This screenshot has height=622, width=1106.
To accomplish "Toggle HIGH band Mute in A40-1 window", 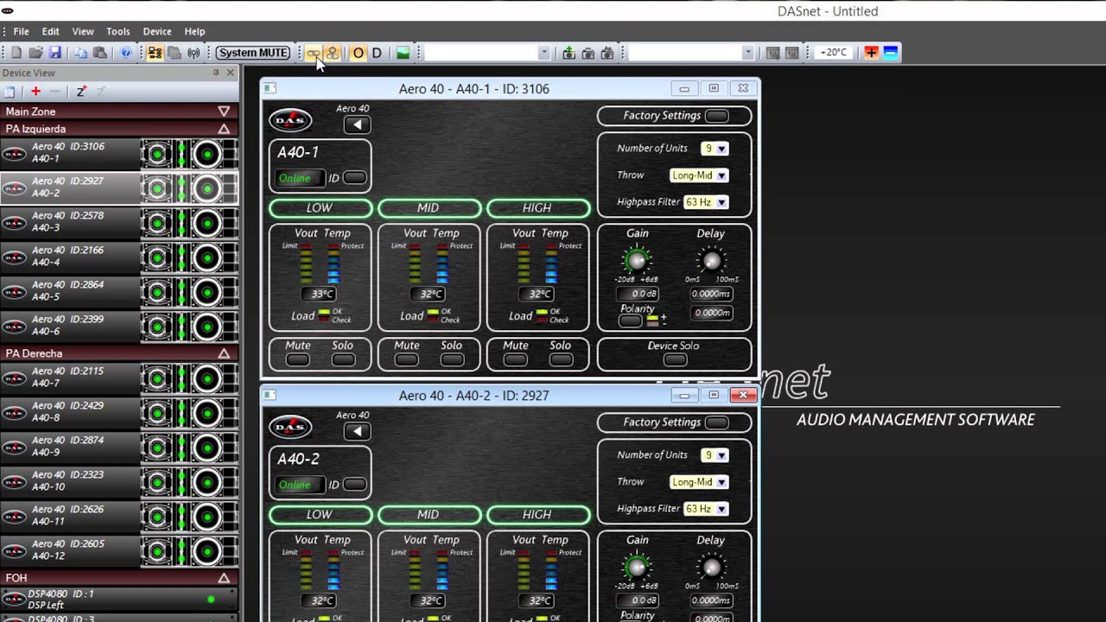I will pyautogui.click(x=515, y=359).
